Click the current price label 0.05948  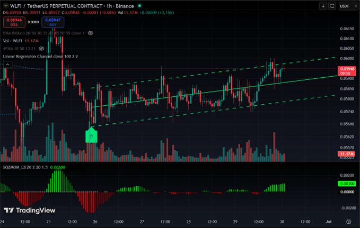tap(347, 71)
